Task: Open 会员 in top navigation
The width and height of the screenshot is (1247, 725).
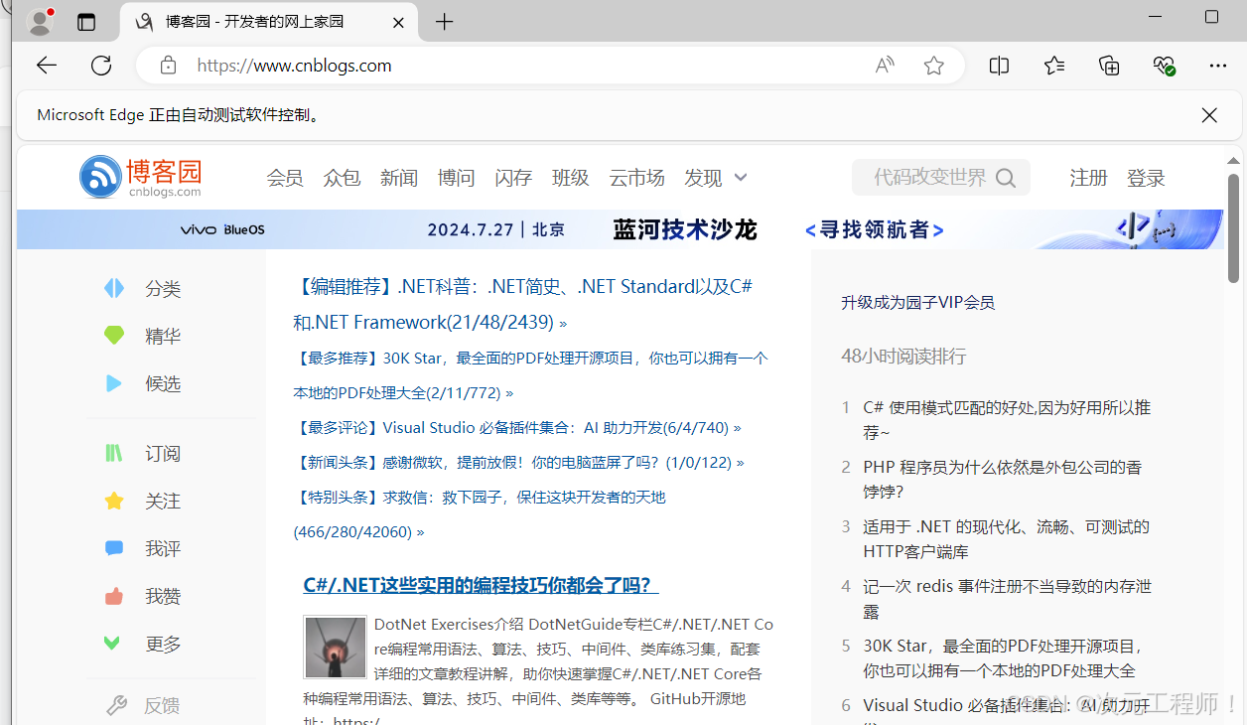Action: click(285, 178)
